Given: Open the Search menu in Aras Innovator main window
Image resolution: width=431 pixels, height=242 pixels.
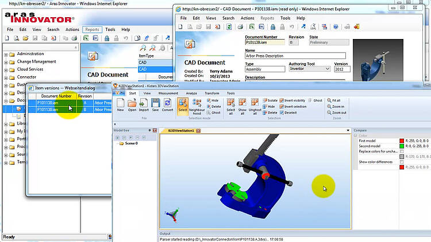Looking at the screenshot, I should click(53, 30).
